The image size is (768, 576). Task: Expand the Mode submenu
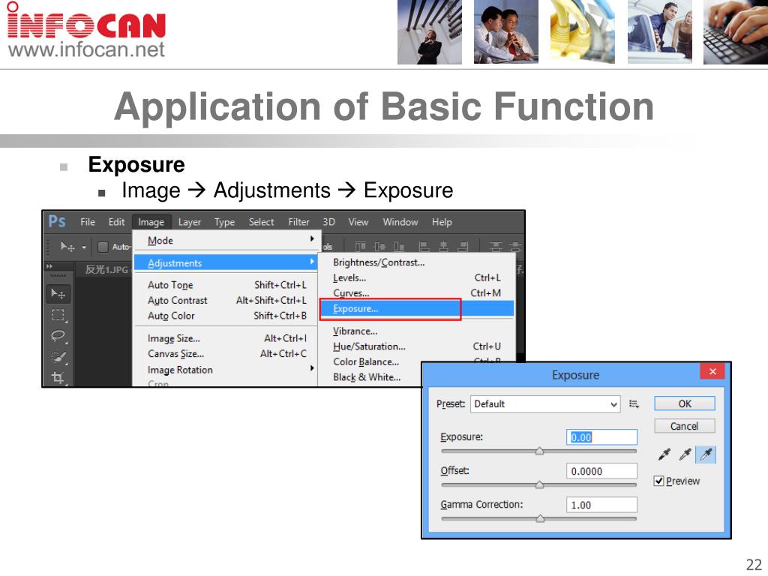[x=227, y=241]
